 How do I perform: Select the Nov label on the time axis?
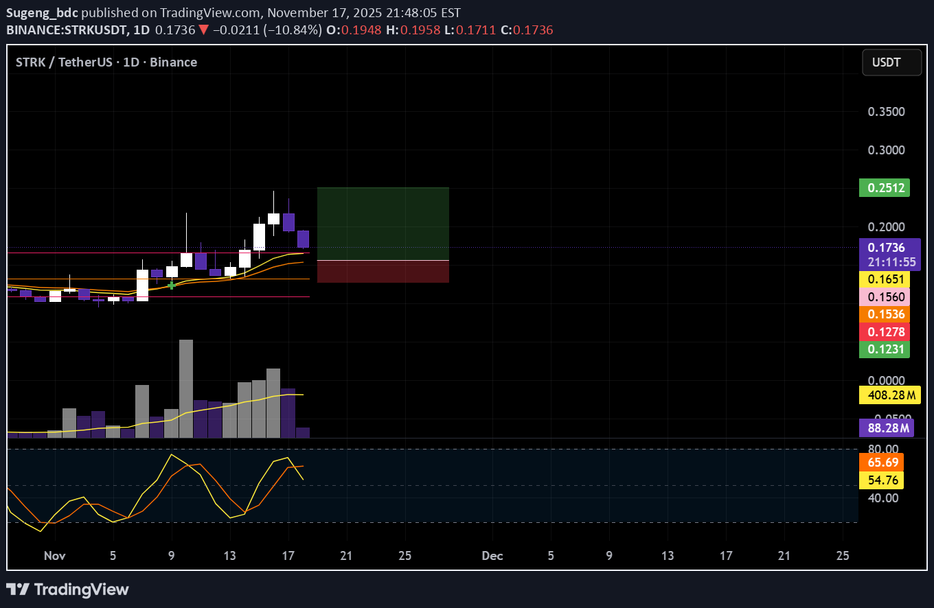(54, 556)
